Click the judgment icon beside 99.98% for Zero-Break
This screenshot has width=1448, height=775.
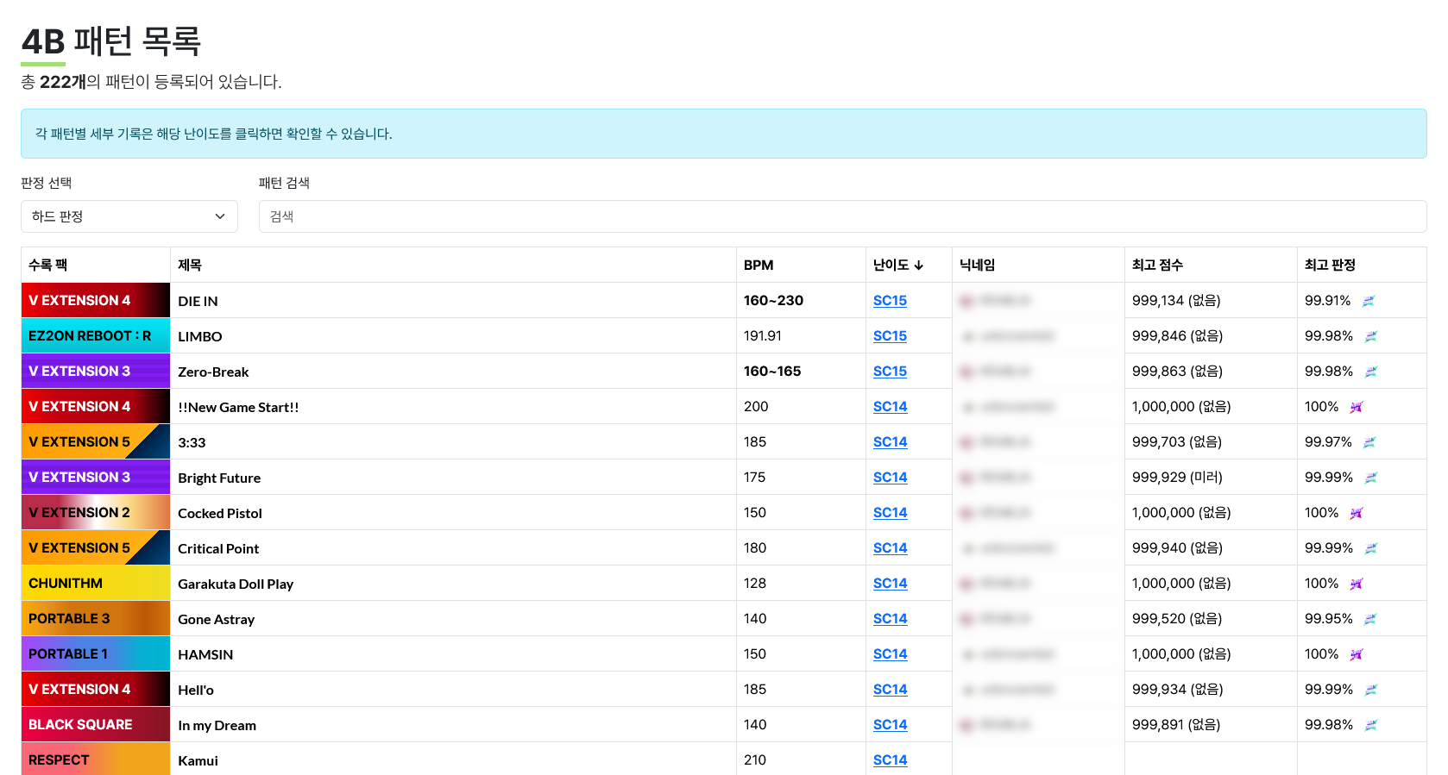click(x=1371, y=372)
